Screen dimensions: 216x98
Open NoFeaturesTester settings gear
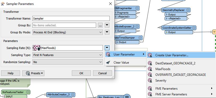pyautogui.click(x=28, y=92)
